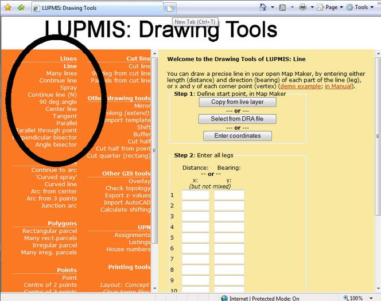Click the Favorites star icon
The height and width of the screenshot is (301, 381).
coord(7,7)
